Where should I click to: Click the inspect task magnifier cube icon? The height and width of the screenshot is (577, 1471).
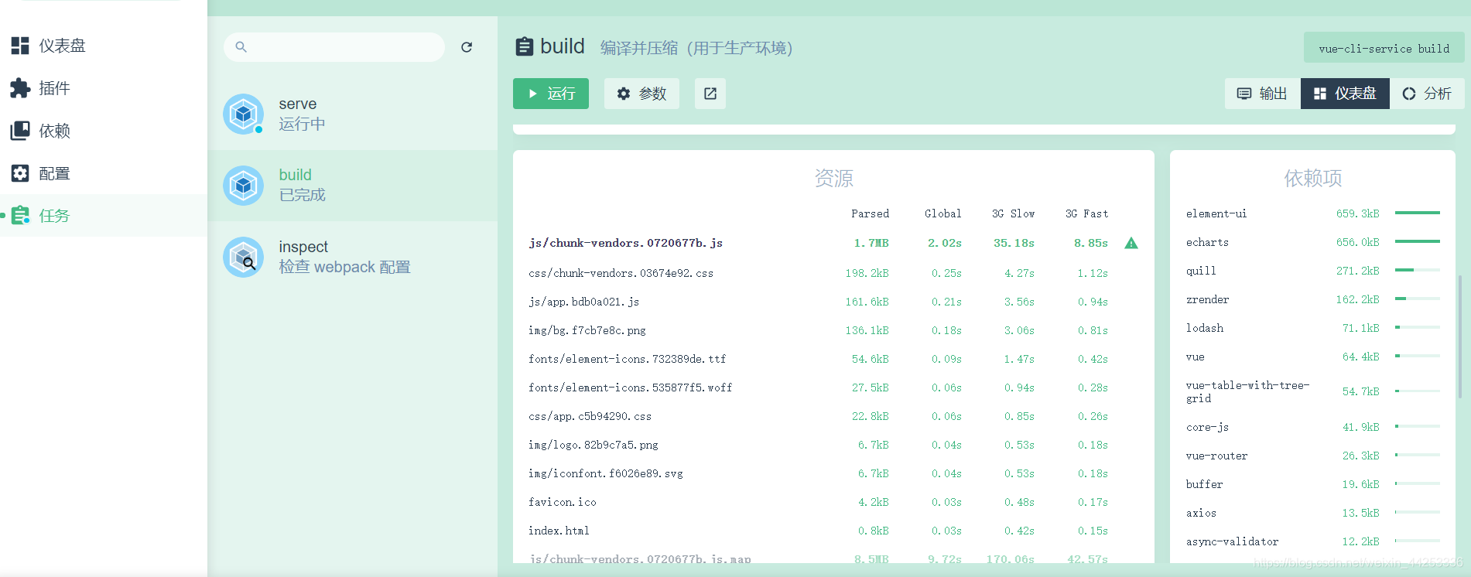pyautogui.click(x=244, y=257)
